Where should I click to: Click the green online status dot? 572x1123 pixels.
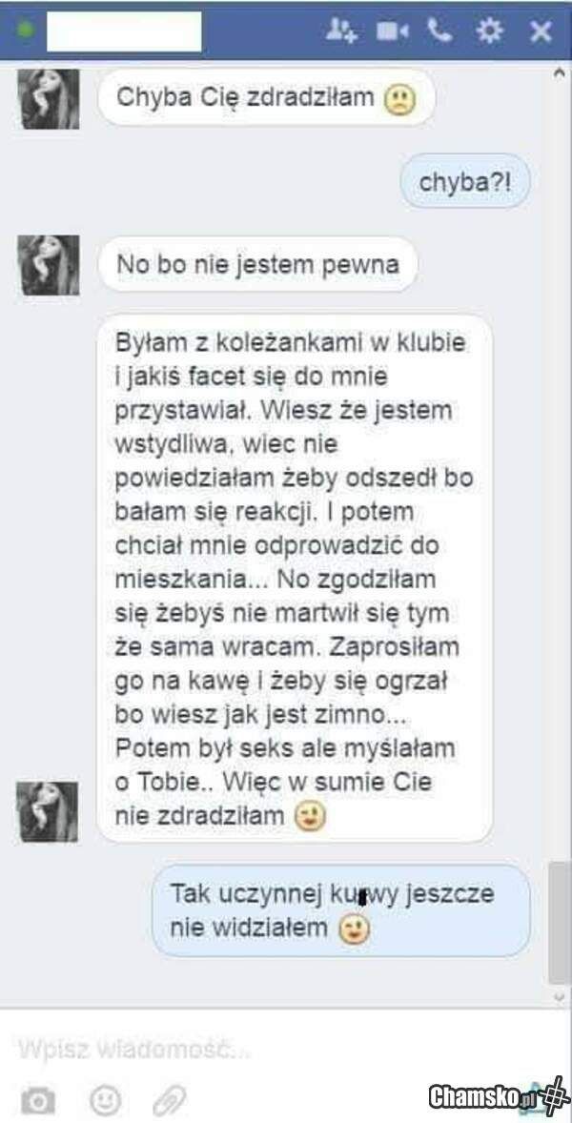coord(26,31)
